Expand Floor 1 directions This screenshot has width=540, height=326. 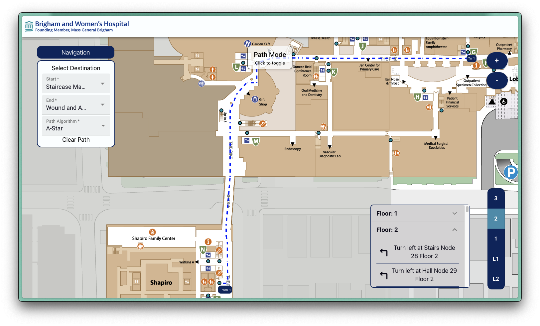[417, 214]
